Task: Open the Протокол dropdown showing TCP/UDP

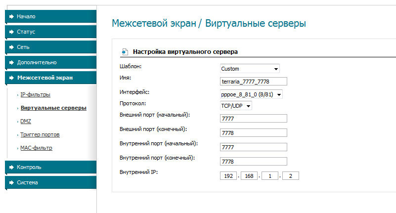Action: pyautogui.click(x=236, y=106)
